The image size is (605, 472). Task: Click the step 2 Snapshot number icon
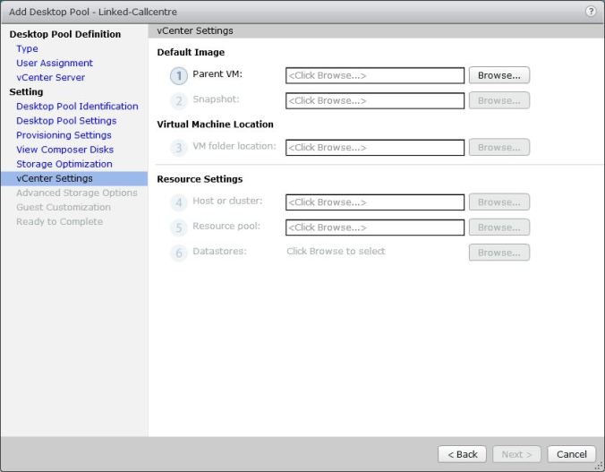(x=179, y=101)
